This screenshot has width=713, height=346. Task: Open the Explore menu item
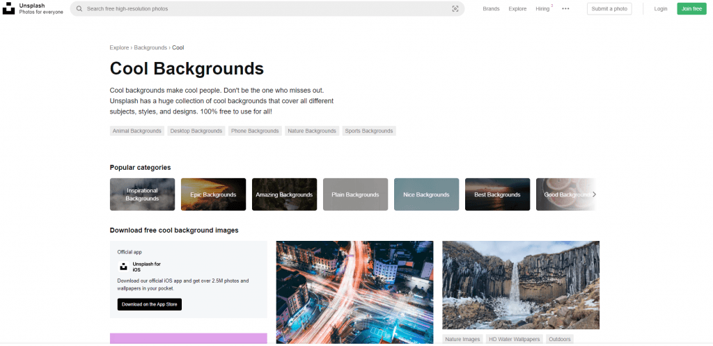point(517,8)
